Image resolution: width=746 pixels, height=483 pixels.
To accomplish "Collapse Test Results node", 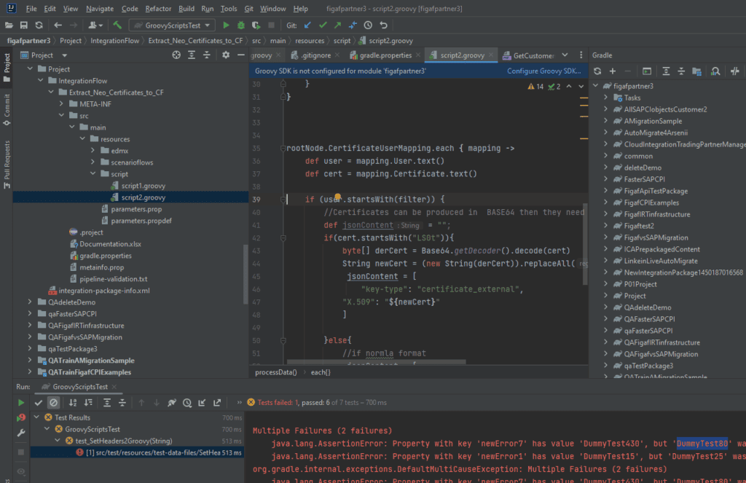I will coord(36,417).
